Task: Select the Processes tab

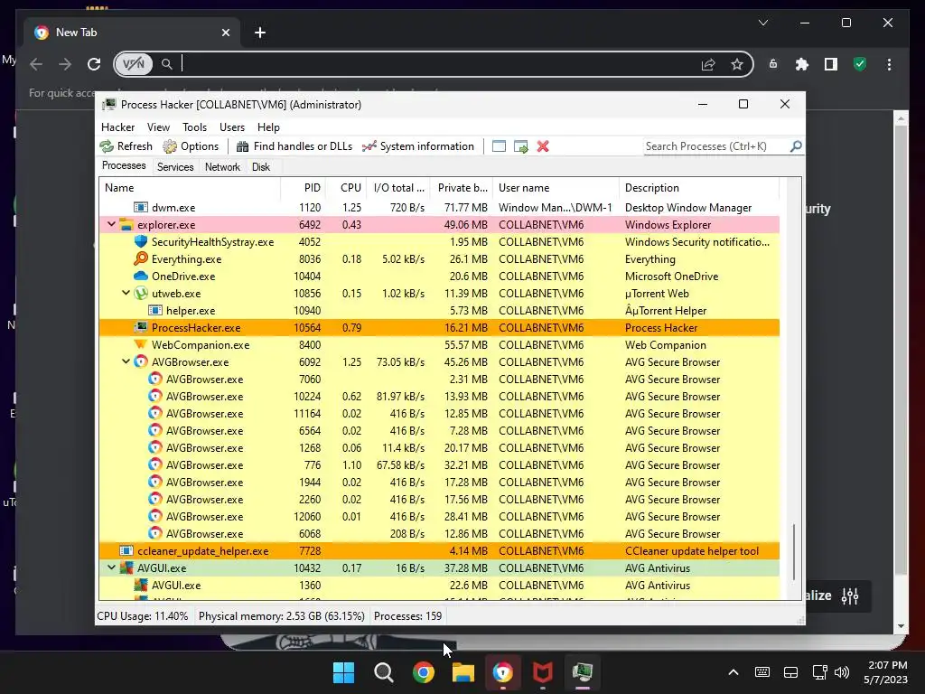Action: (x=124, y=166)
